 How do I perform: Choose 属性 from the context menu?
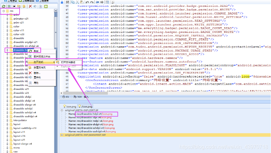point(42,83)
